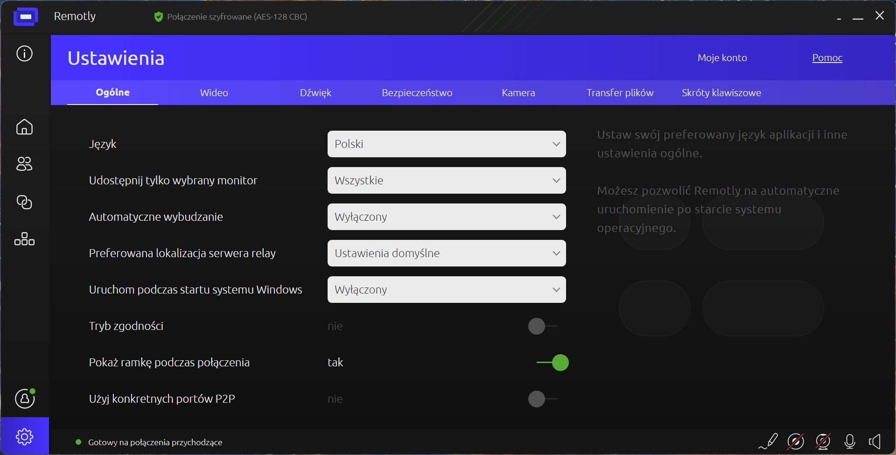The width and height of the screenshot is (896, 455).
Task: Open the Transfer plików tab
Action: tap(620, 92)
